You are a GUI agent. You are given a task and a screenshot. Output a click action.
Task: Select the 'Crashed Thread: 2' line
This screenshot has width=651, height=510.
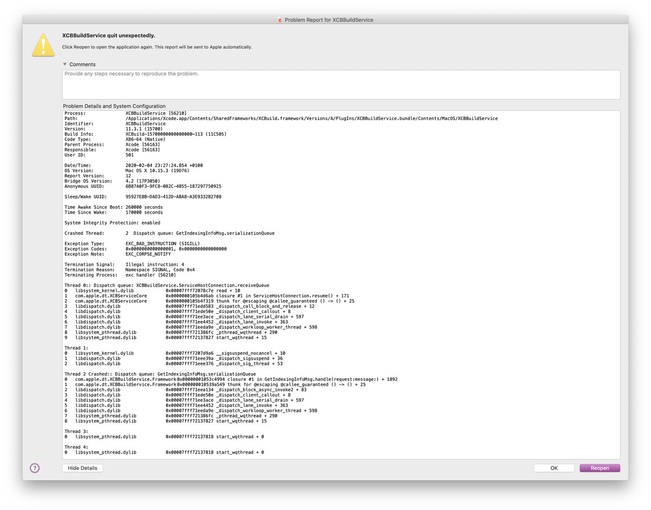169,233
